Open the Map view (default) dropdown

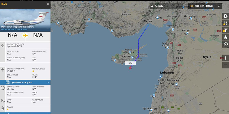pos(205,6)
